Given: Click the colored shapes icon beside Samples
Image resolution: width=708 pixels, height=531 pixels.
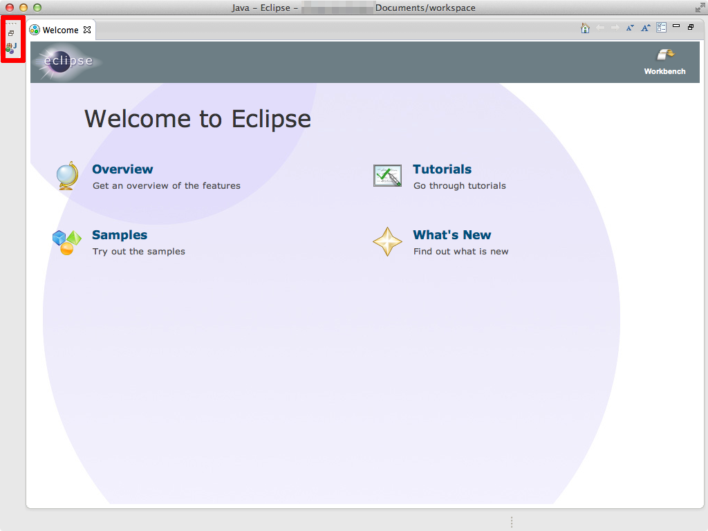Looking at the screenshot, I should [67, 242].
